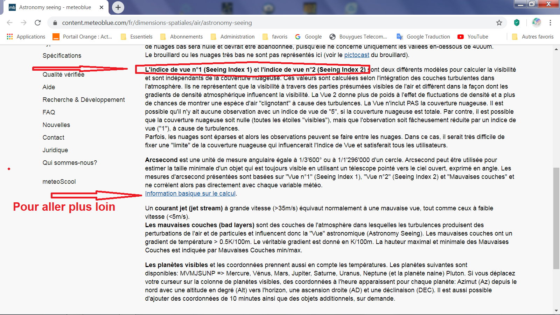Click the bold text Arcsecond
The width and height of the screenshot is (560, 315).
click(x=161, y=160)
